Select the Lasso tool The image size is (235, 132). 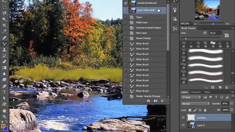click(4, 13)
